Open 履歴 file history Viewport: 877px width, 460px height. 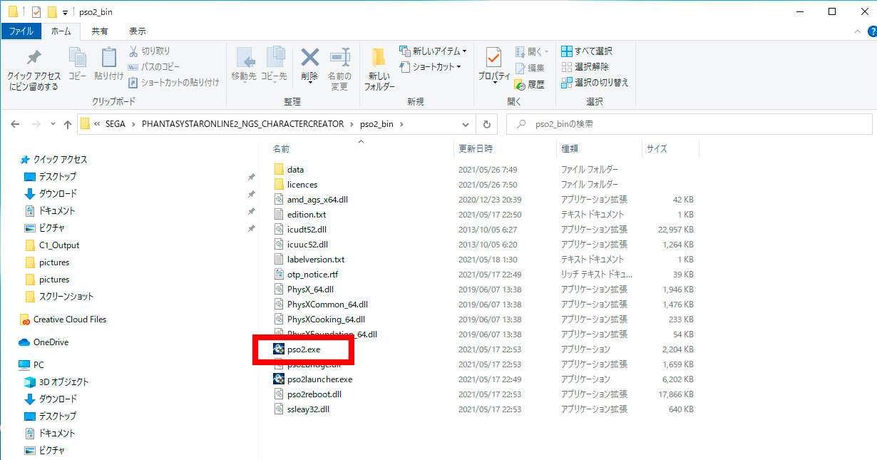(530, 84)
